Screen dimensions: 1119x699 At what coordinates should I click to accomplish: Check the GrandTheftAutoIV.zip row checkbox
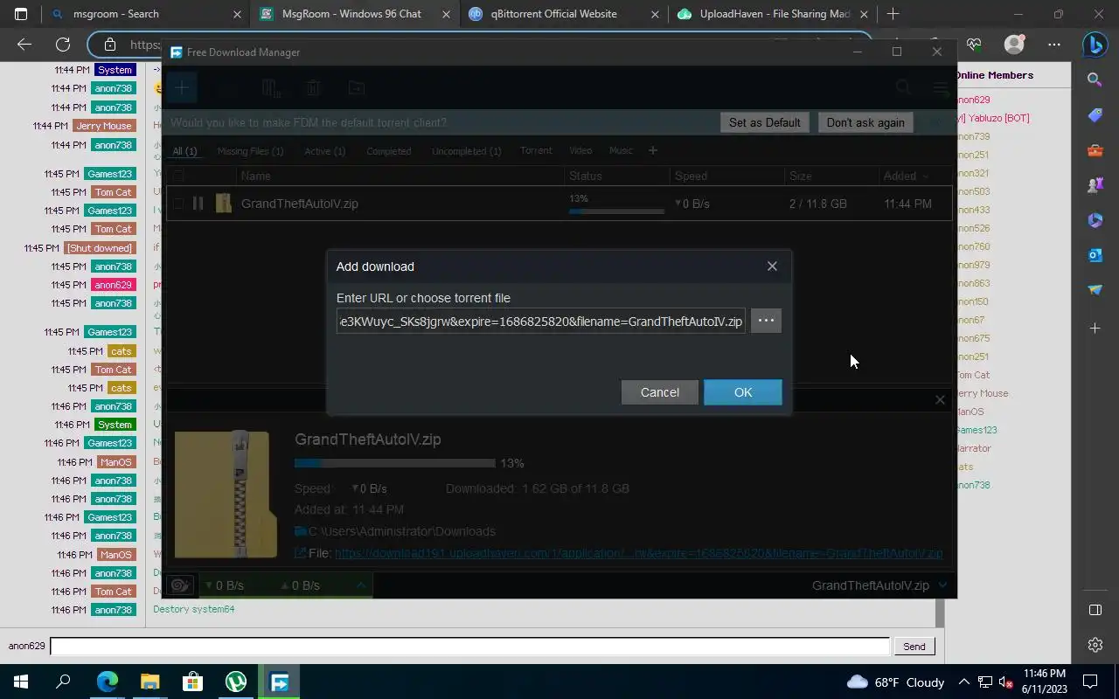(177, 204)
